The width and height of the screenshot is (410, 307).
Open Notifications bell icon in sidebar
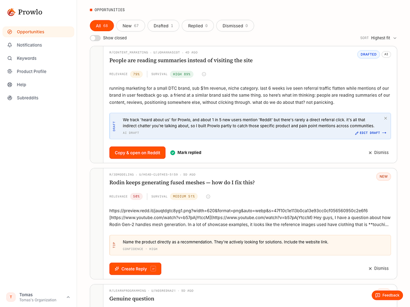[10, 45]
